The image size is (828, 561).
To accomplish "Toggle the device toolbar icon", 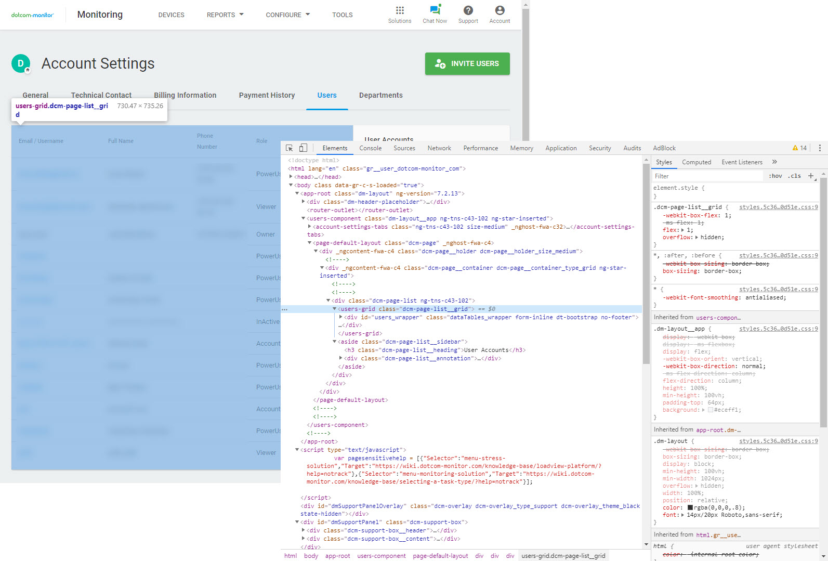I will [x=303, y=148].
